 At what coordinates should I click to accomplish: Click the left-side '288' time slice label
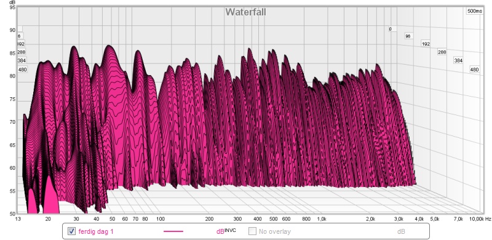(22, 52)
